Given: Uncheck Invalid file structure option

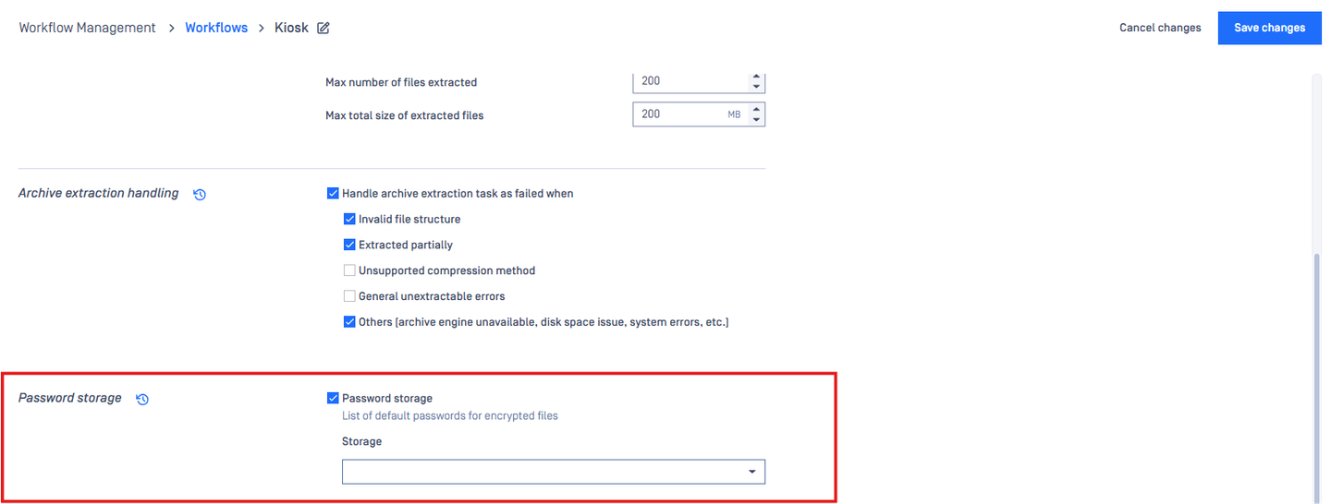Looking at the screenshot, I should pos(349,220).
